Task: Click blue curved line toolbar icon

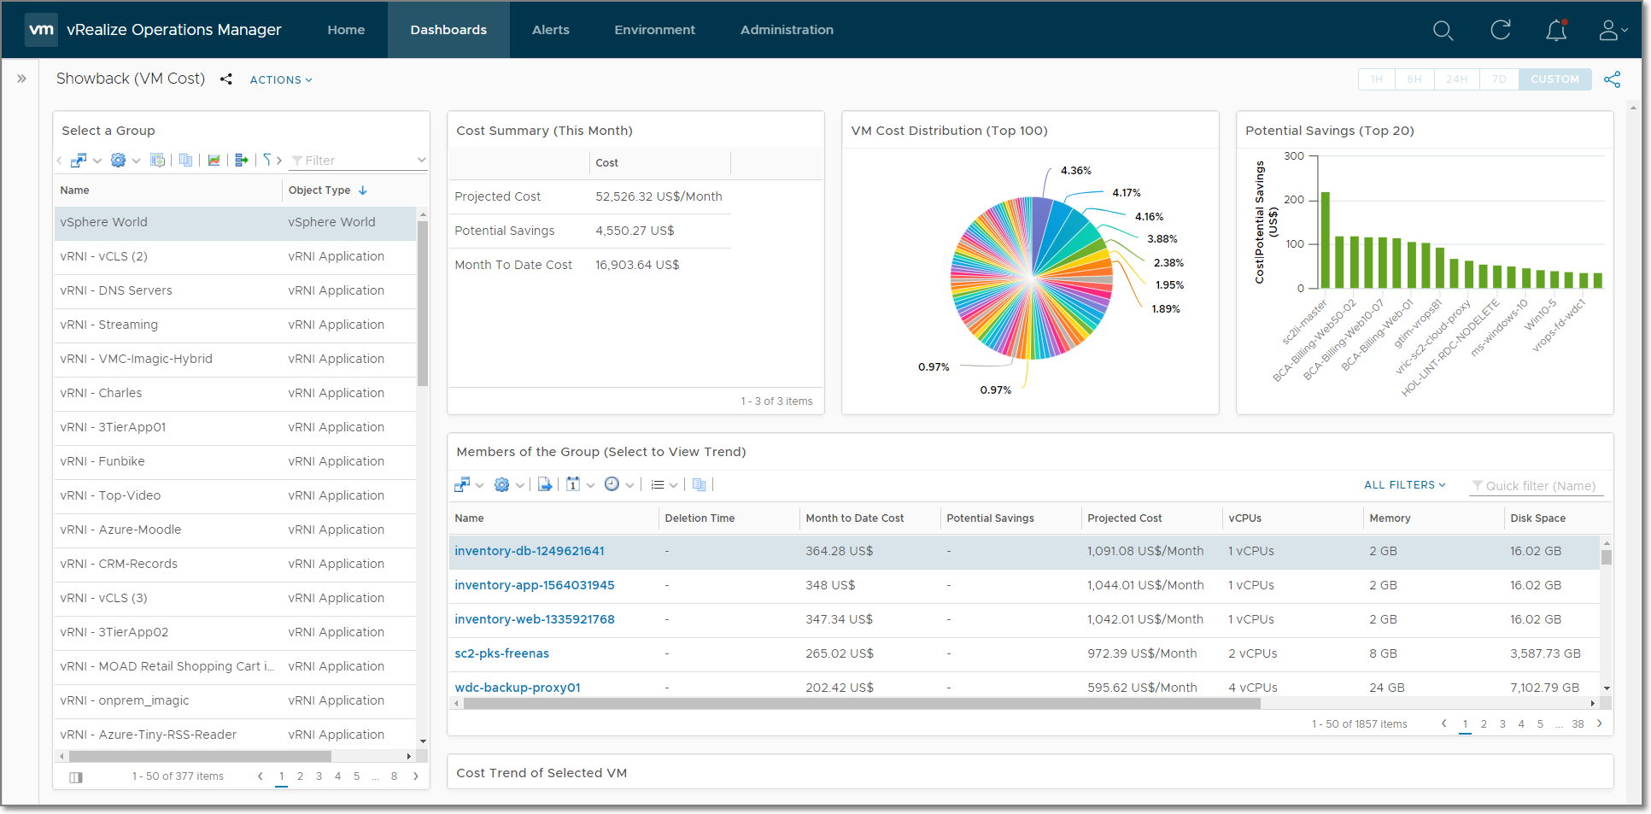Action: click(x=266, y=160)
